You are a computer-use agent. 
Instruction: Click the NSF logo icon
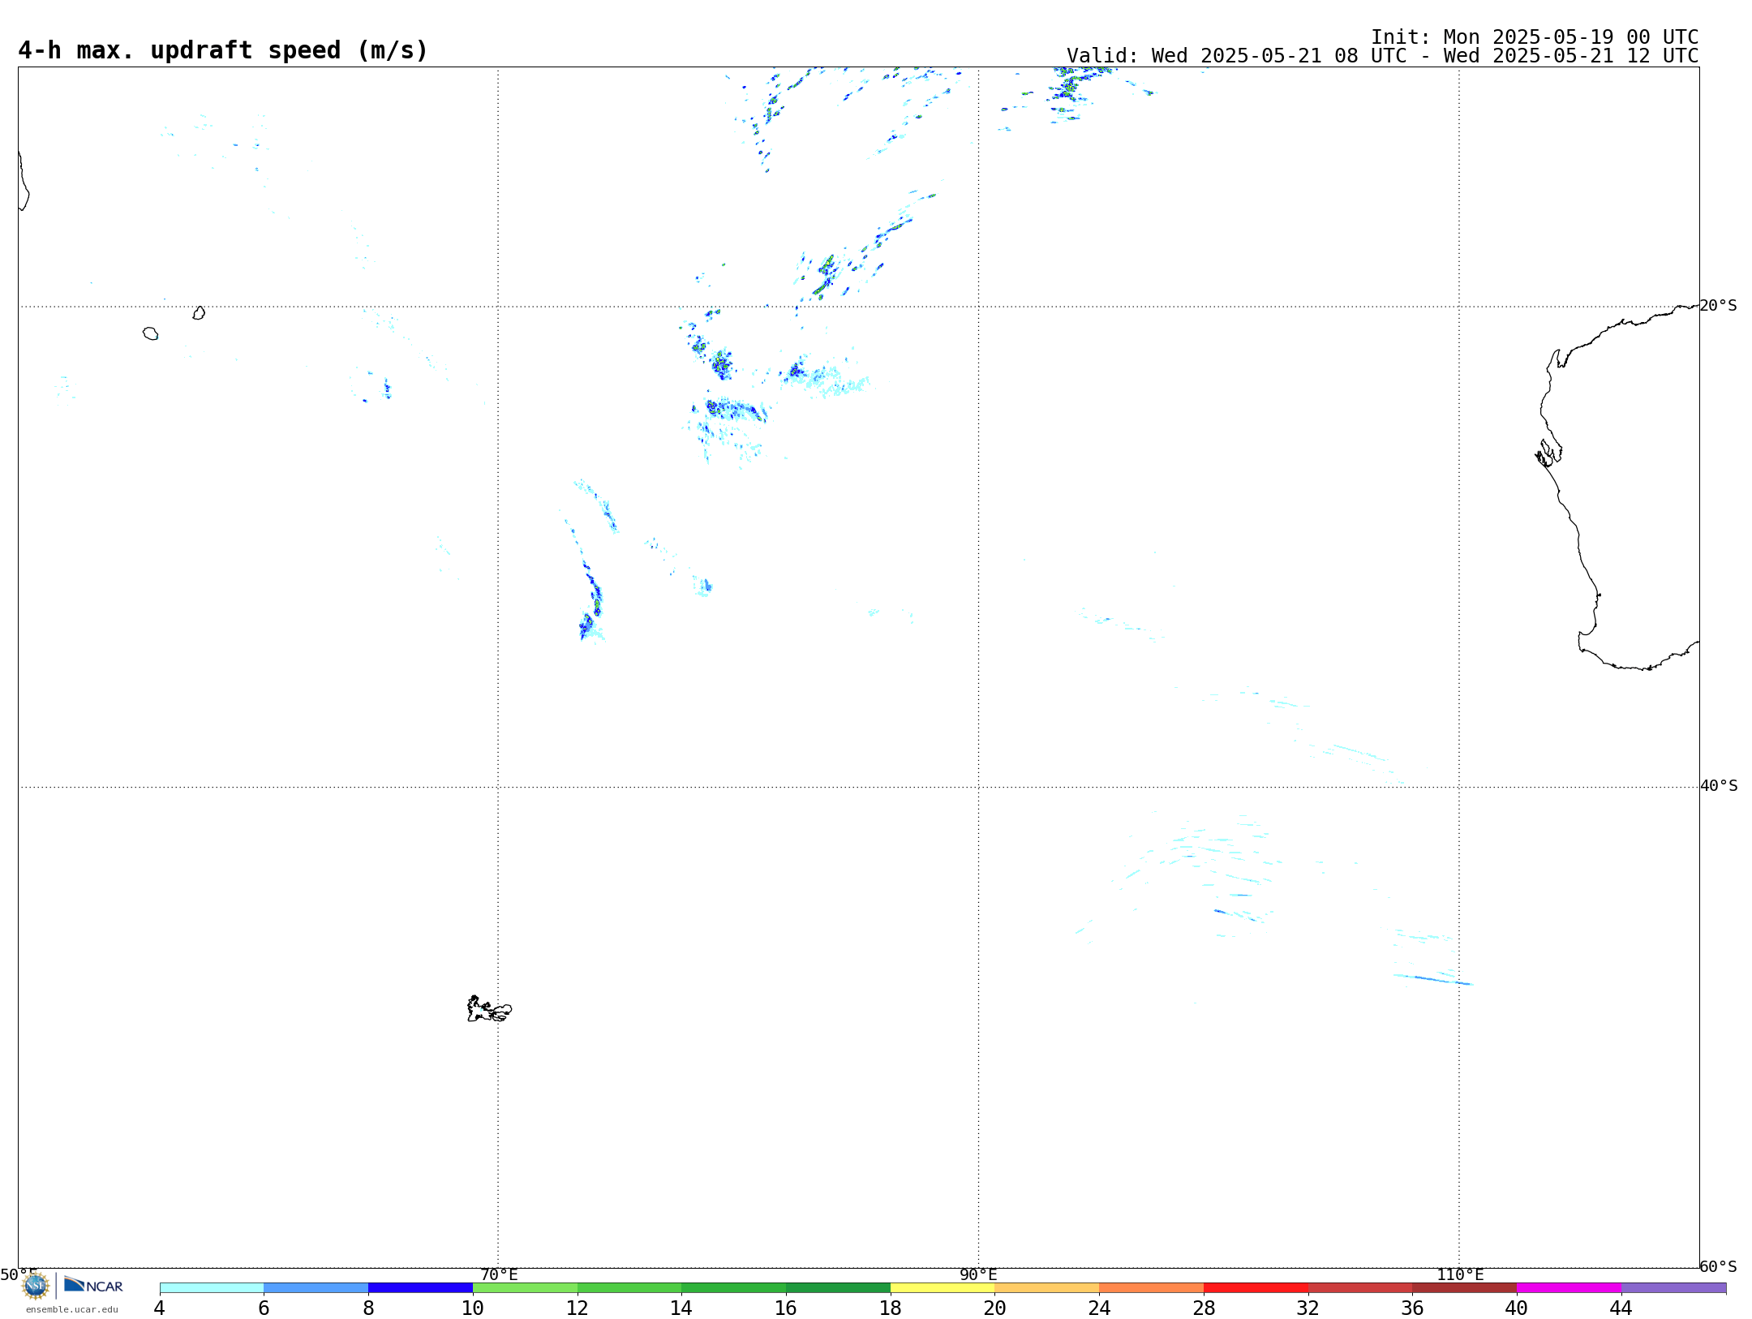click(x=36, y=1286)
